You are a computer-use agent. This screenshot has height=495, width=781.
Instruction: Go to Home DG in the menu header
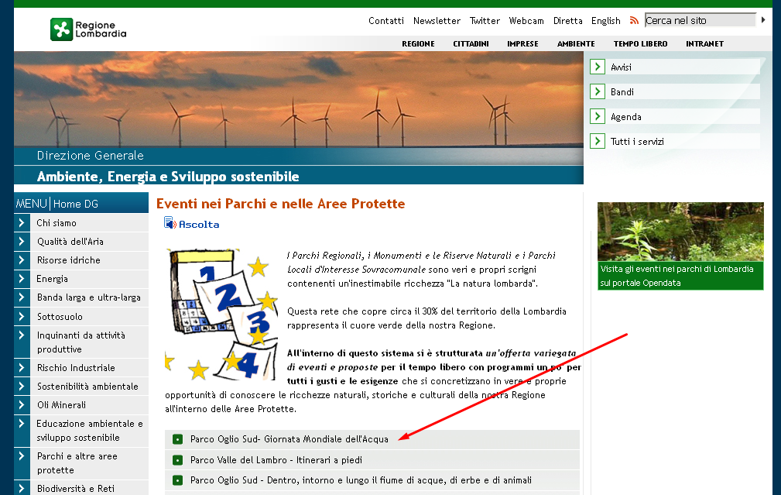coord(76,204)
